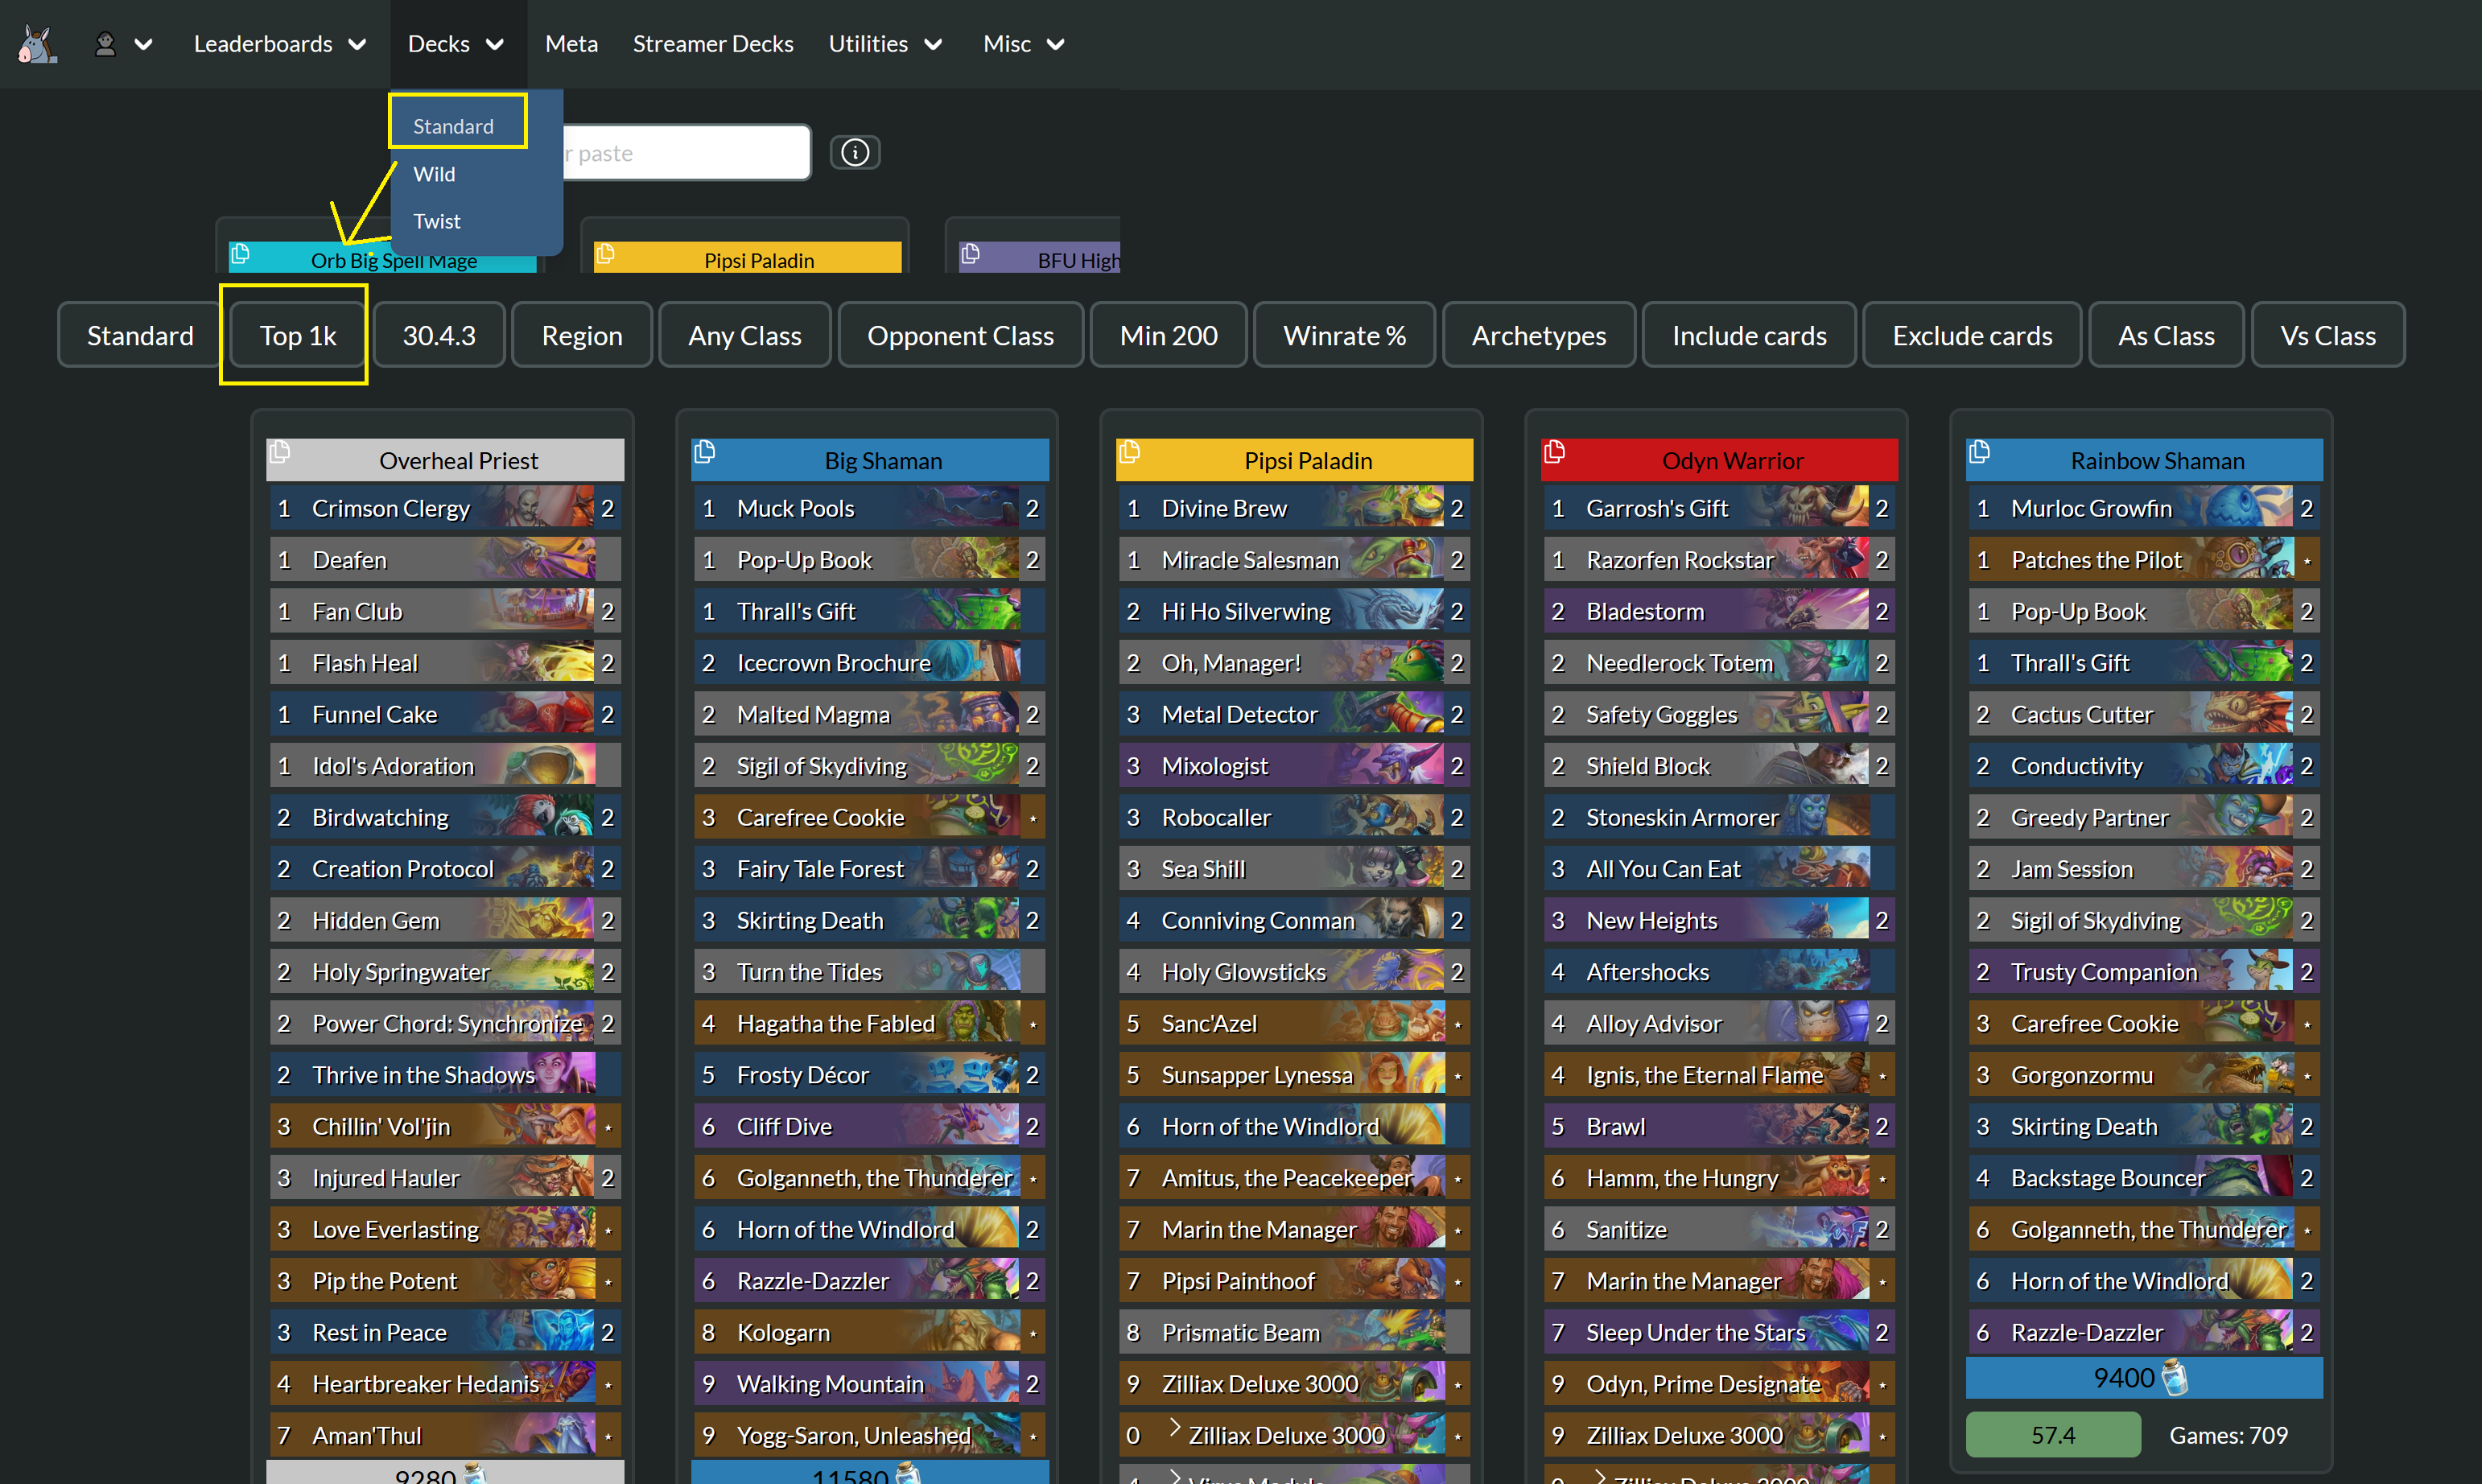The image size is (2482, 1484).
Task: Open the 30.4.3 patch filter
Action: [439, 335]
